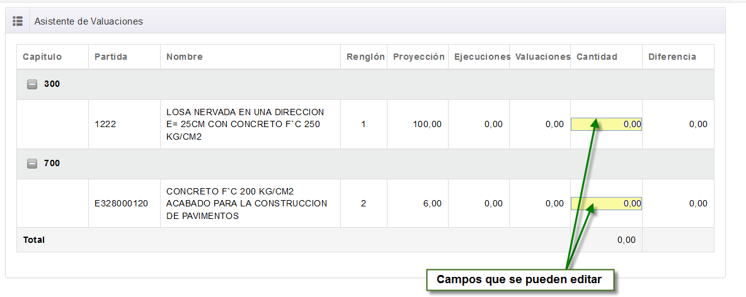Click the Nombre column header
746x297 pixels.
pos(185,57)
